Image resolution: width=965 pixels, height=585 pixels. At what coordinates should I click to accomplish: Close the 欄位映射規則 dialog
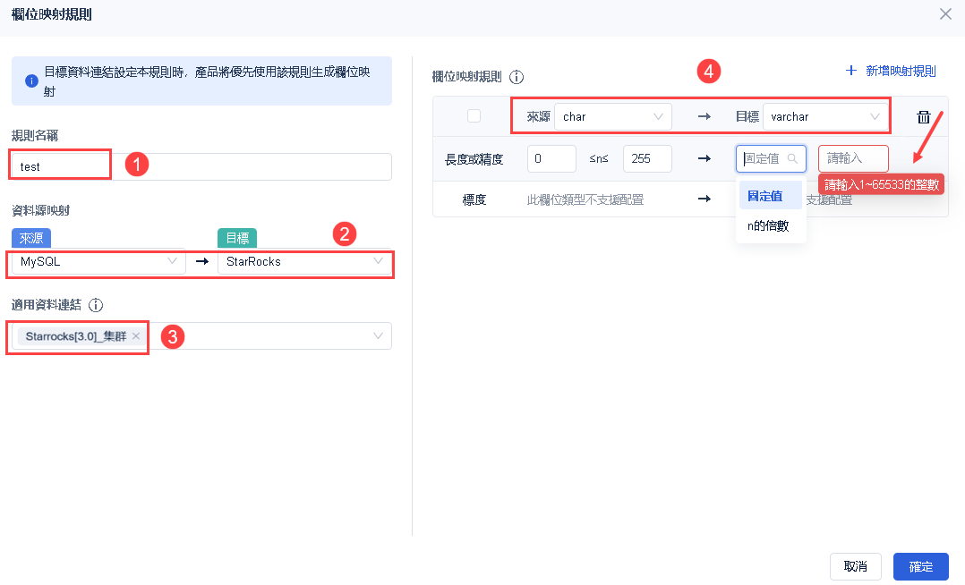coord(945,13)
